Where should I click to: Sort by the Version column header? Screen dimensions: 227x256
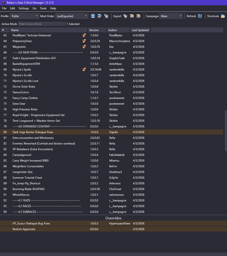[97, 30]
